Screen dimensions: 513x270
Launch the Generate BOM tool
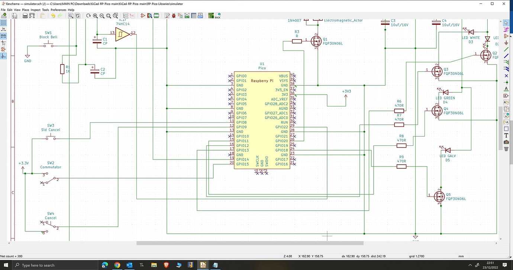(200, 16)
